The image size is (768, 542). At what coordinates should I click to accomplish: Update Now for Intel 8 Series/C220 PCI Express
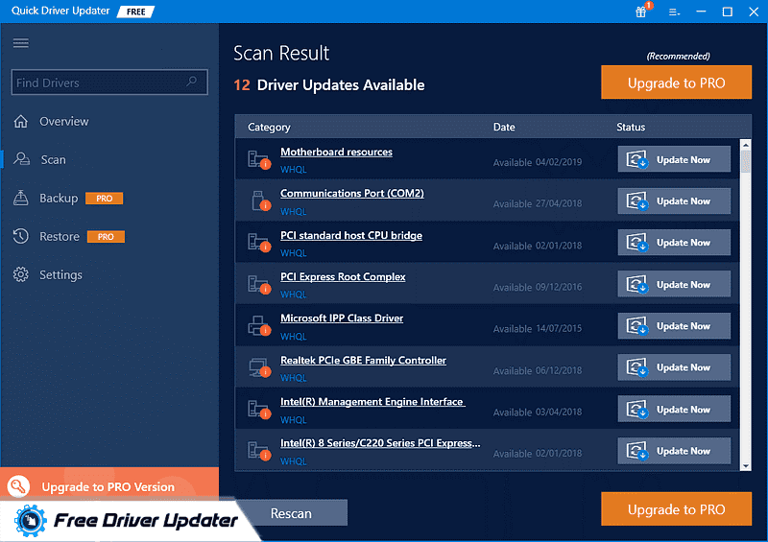click(x=674, y=451)
